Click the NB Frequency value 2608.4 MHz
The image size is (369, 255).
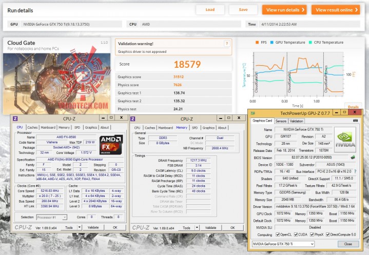tap(220, 148)
